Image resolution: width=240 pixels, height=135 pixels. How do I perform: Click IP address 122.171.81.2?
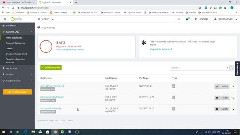(145, 86)
